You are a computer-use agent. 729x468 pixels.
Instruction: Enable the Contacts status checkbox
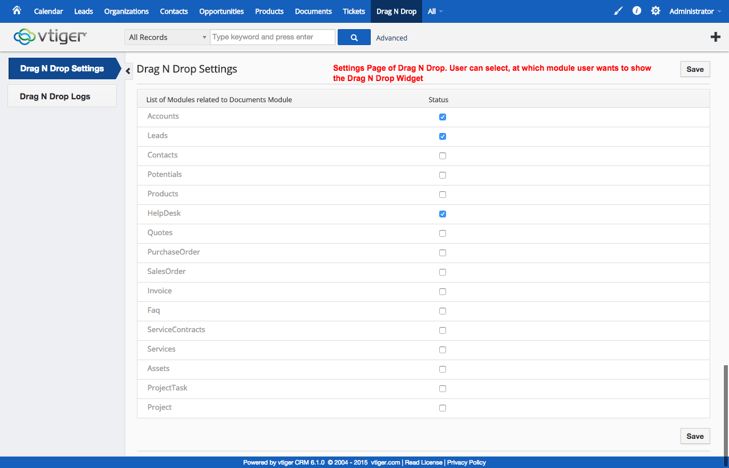click(443, 156)
